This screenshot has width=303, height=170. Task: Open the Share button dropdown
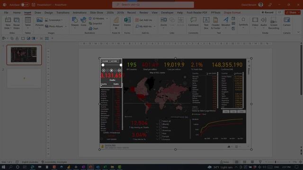(299, 12)
